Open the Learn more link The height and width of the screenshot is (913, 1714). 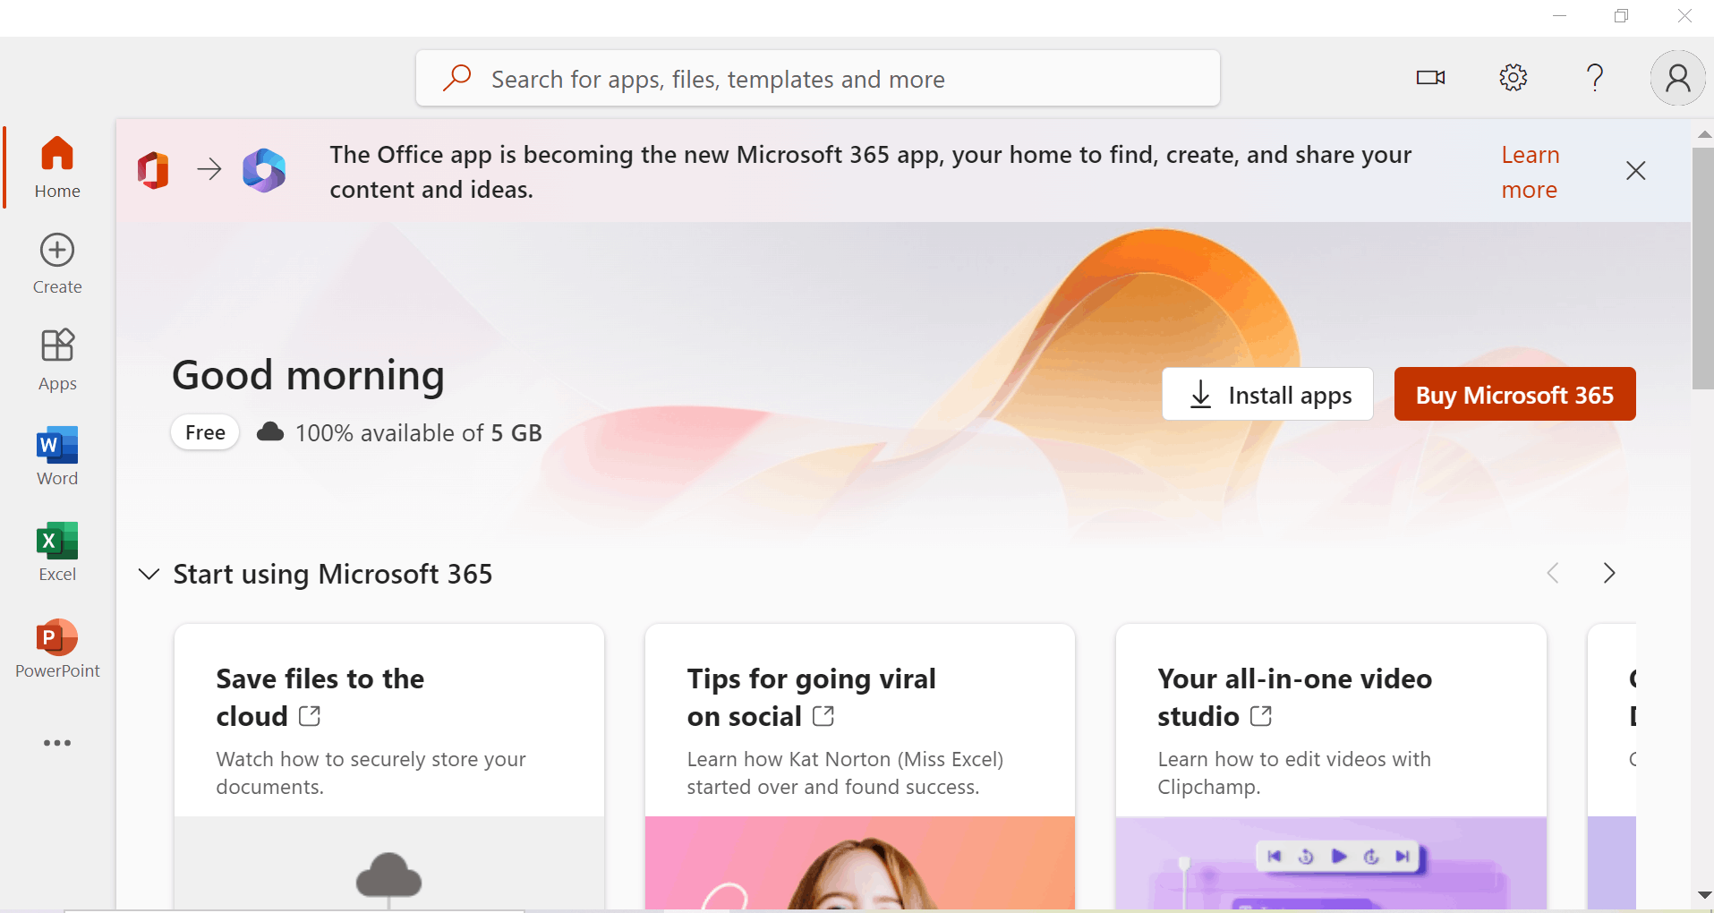click(x=1530, y=172)
